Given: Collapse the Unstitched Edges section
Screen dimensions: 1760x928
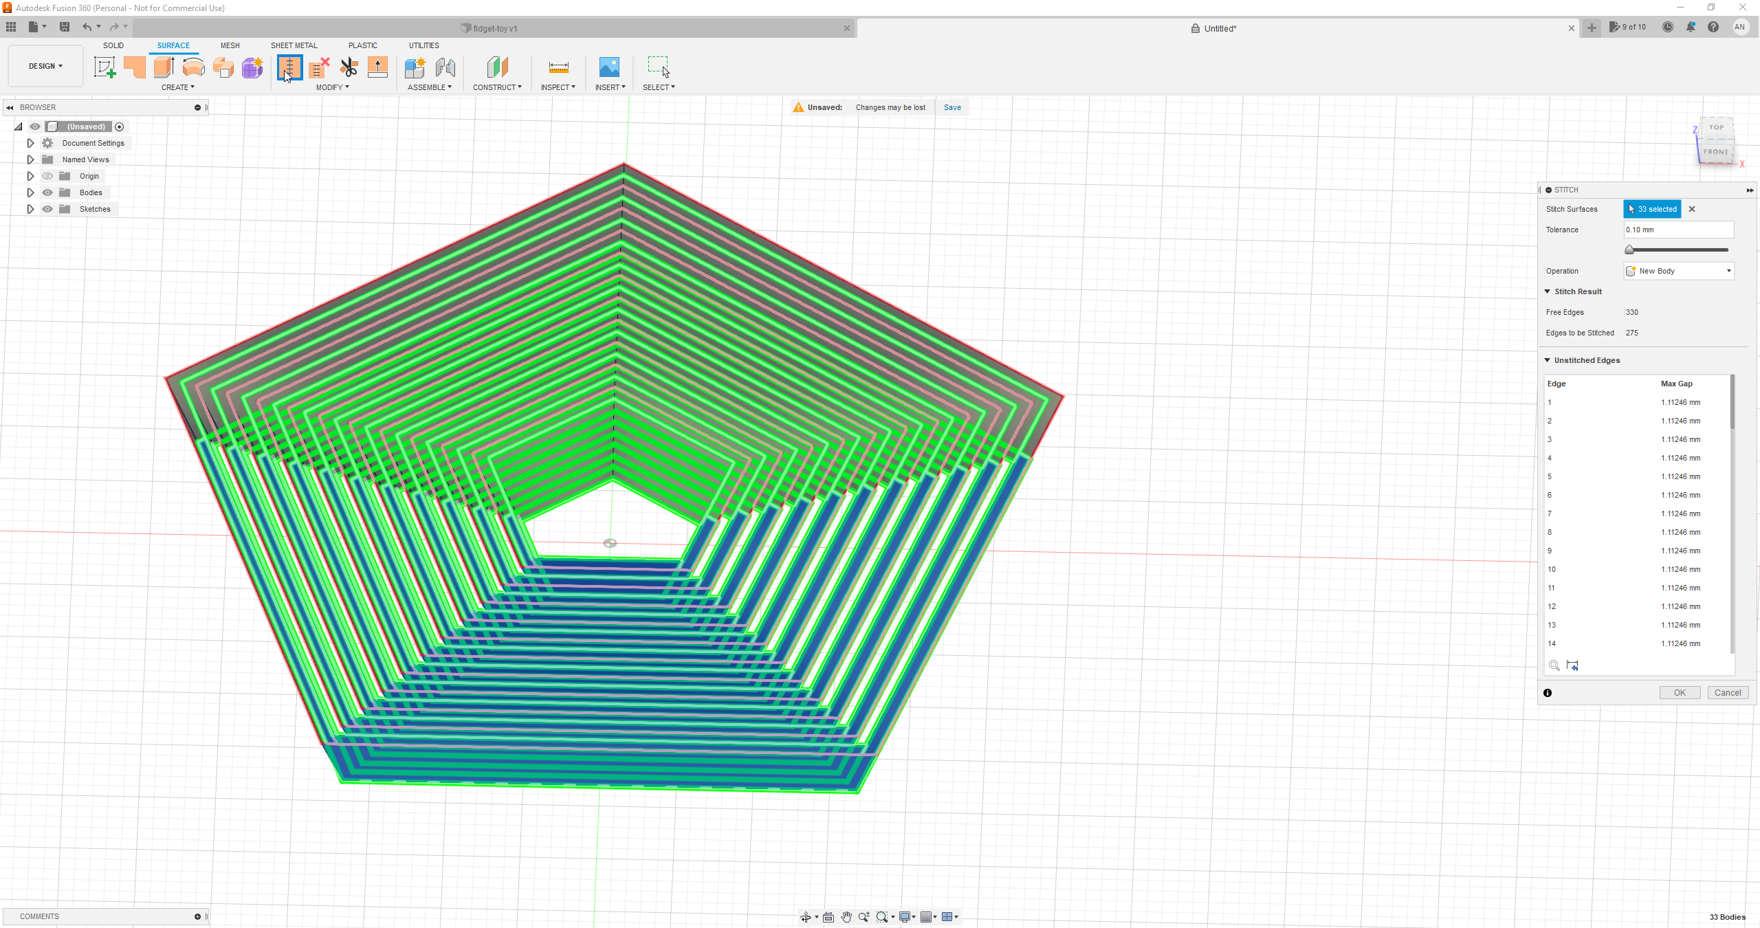Looking at the screenshot, I should click(1548, 360).
